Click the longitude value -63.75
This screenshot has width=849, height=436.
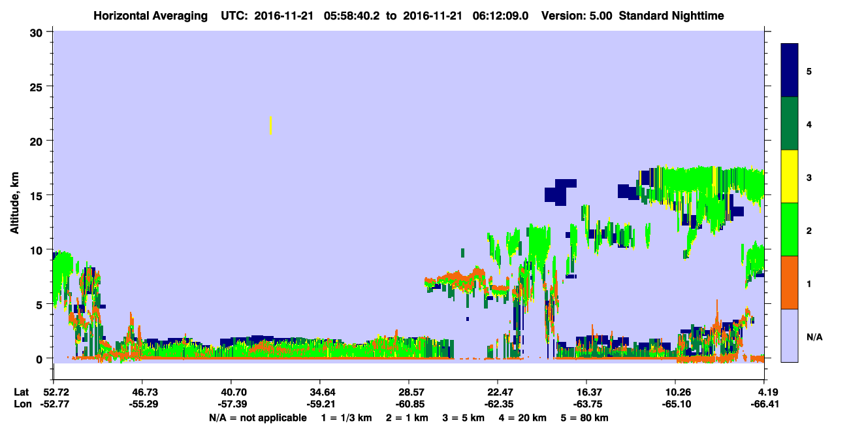click(x=586, y=404)
